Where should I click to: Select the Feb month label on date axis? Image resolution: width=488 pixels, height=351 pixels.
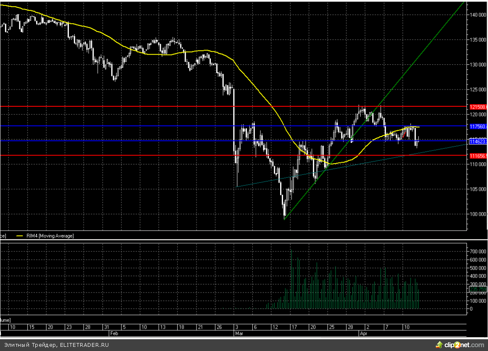click(113, 333)
